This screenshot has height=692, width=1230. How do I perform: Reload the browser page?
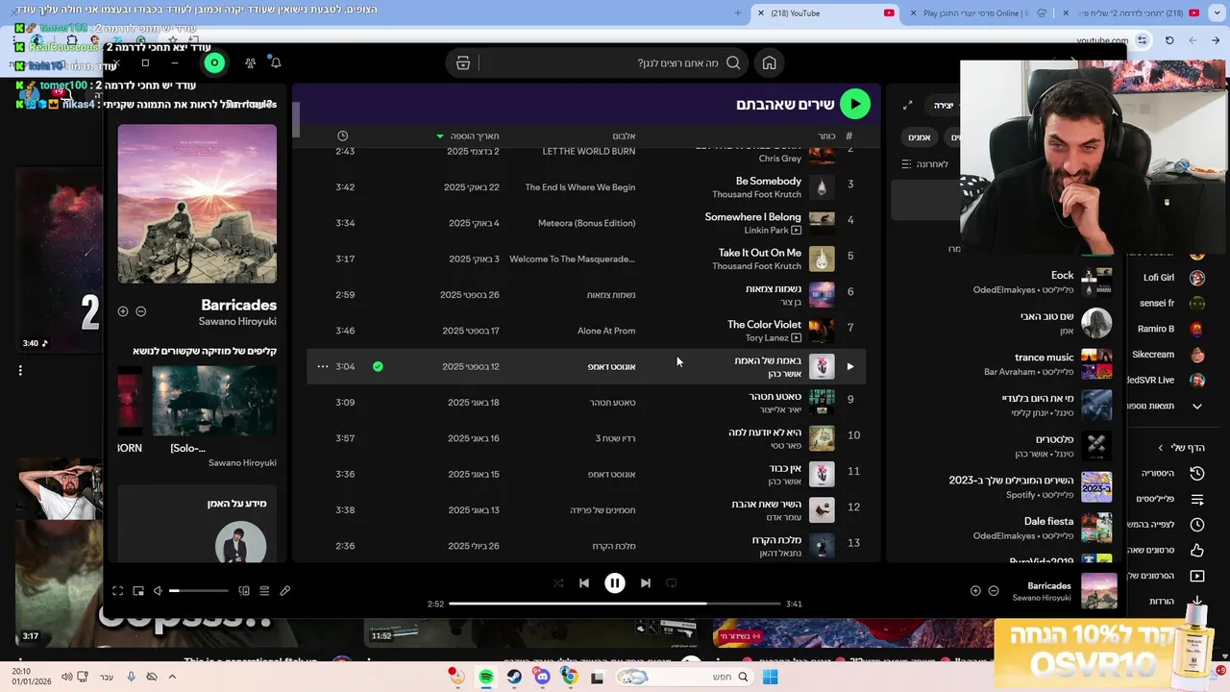click(x=1169, y=40)
